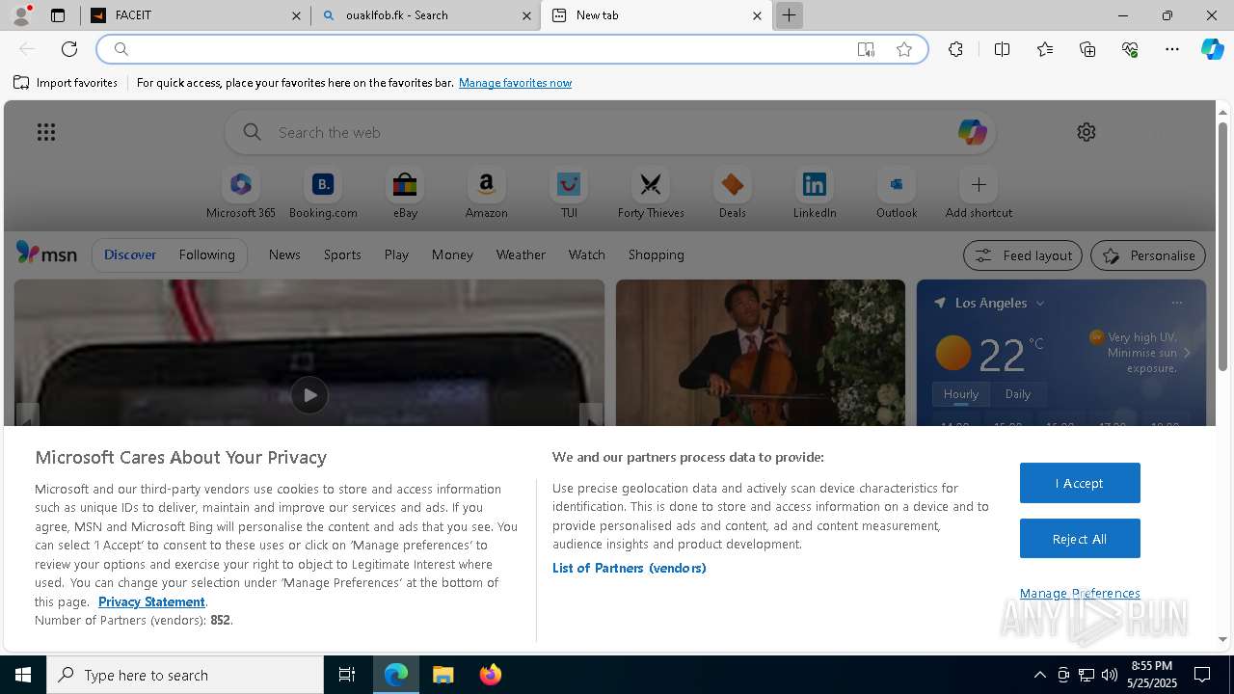The width and height of the screenshot is (1234, 694).
Task: Open Money menu item
Action: (452, 254)
